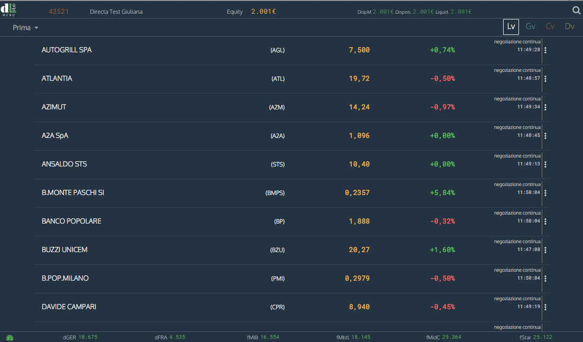The image size is (583, 342).
Task: Open options menu for BANCO POPOLARE row
Action: [545, 221]
